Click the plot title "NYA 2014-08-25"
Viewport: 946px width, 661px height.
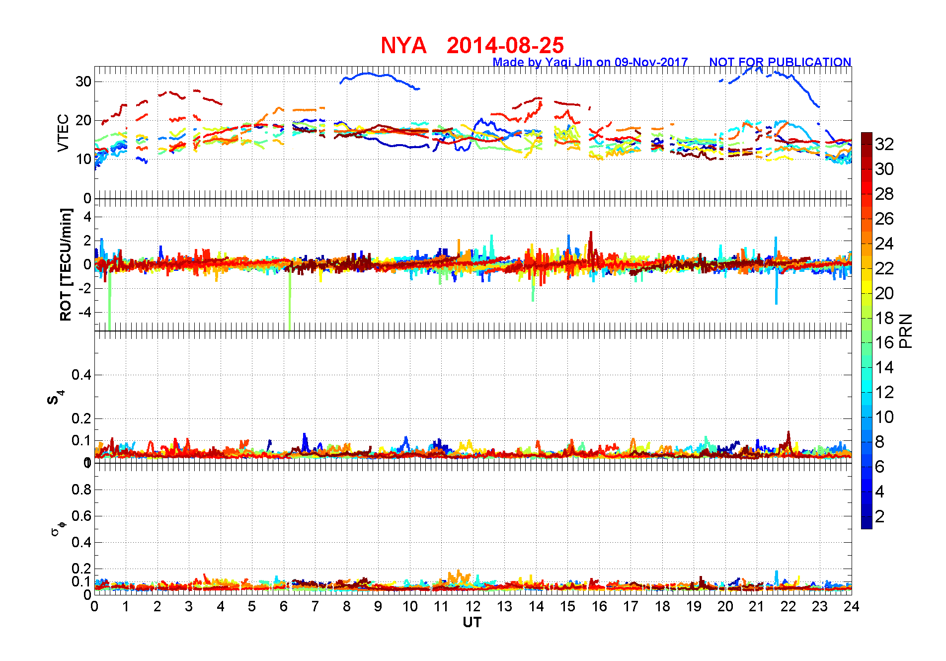point(472,46)
